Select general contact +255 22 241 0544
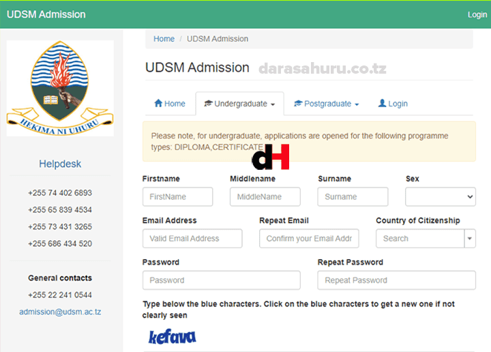Image resolution: width=491 pixels, height=352 pixels. (60, 295)
